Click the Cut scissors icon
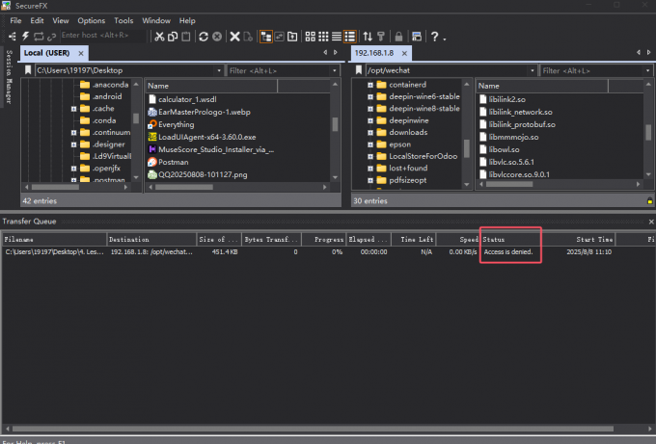Image resolution: width=656 pixels, height=444 pixels. tap(159, 37)
